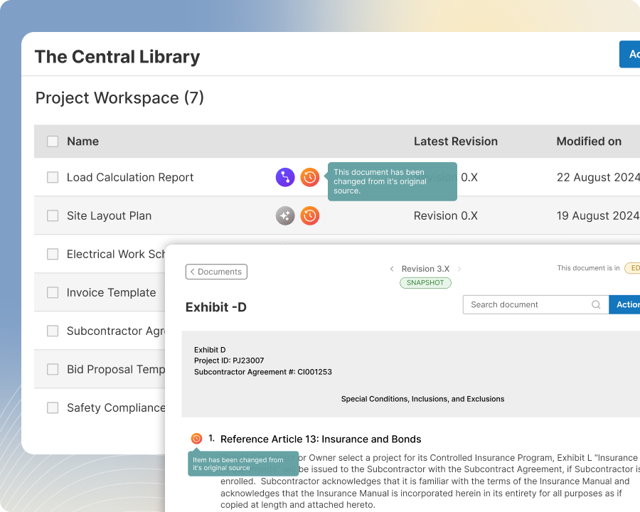Click the purple branch icon for Load Calculation Report
Screen dimensions: 640x512
click(x=285, y=178)
